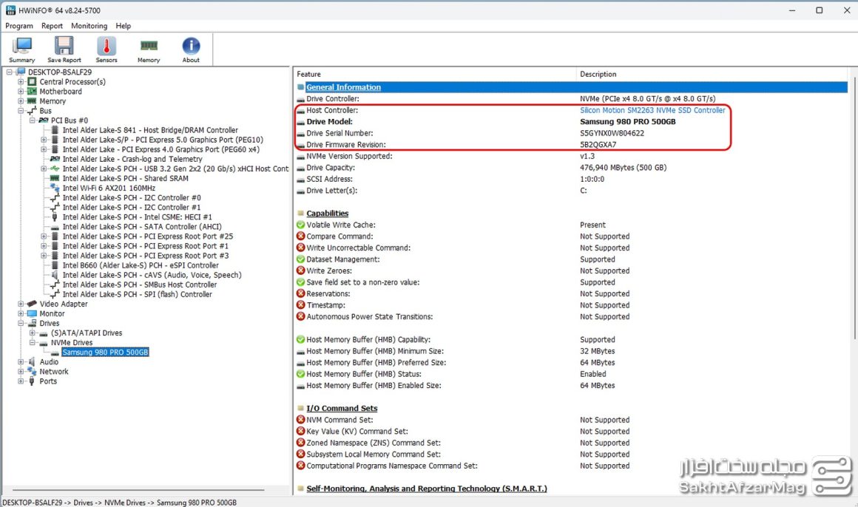Expand the (S)ATA/ATAPI Drives node
858x507 pixels.
33,333
